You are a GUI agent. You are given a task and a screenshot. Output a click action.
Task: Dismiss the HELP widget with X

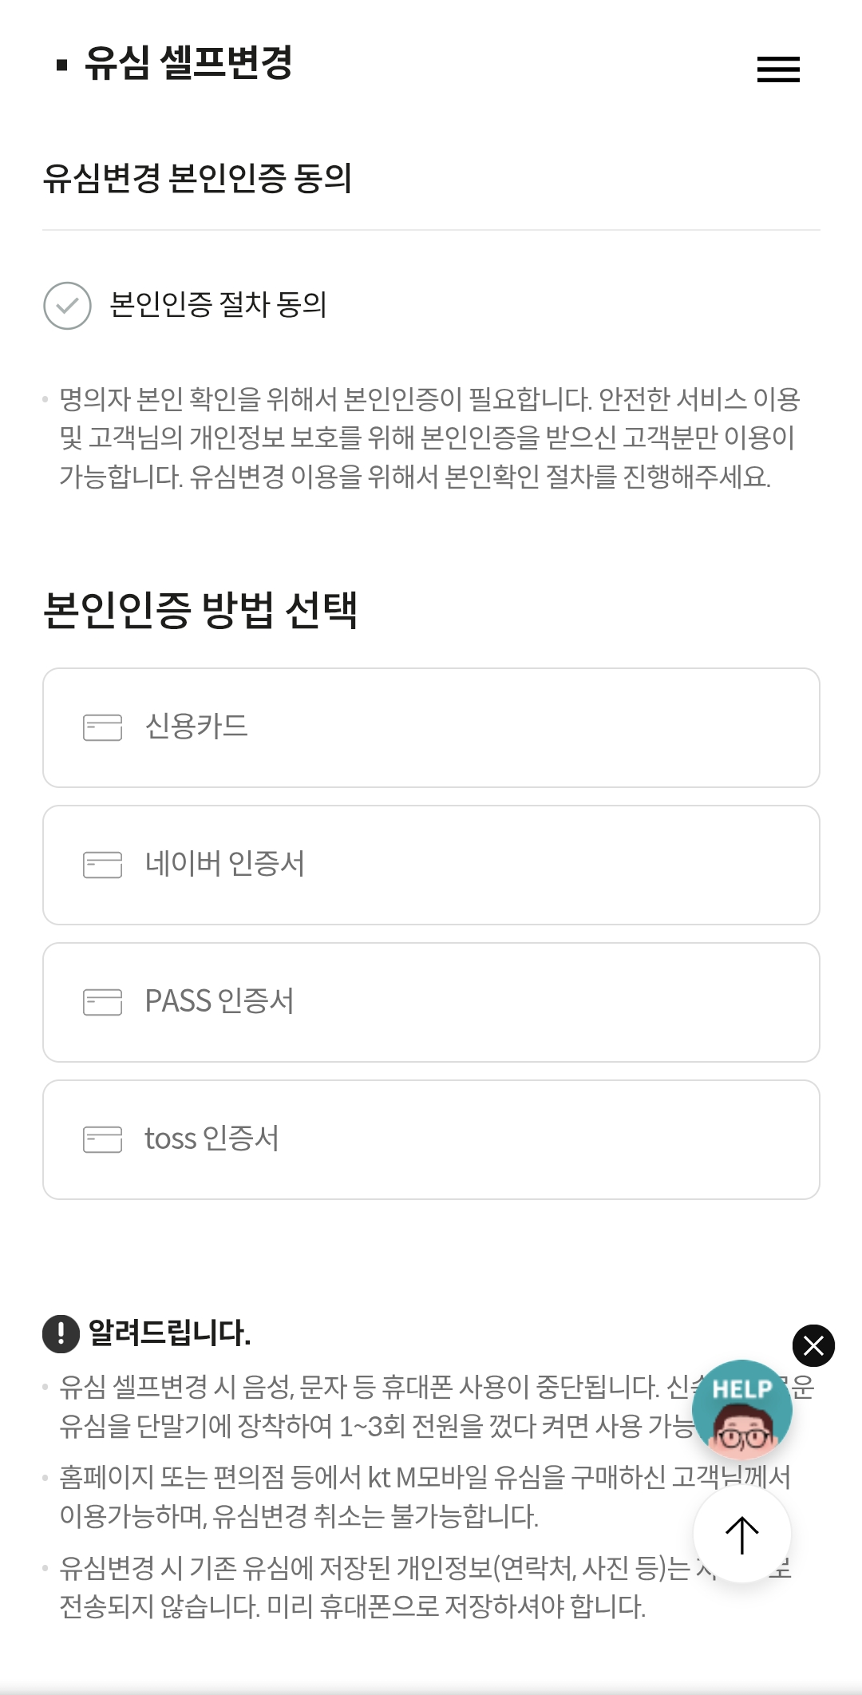[x=813, y=1346]
